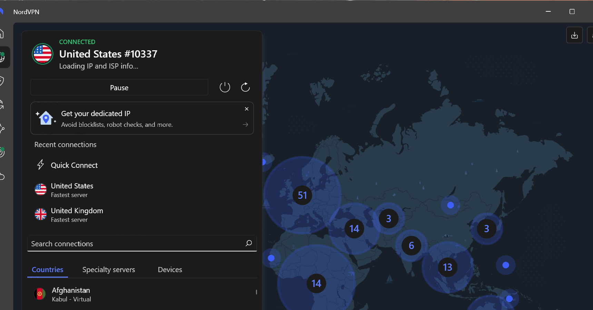
Task: Click the Quick Connect lightning icon
Action: (x=40, y=165)
